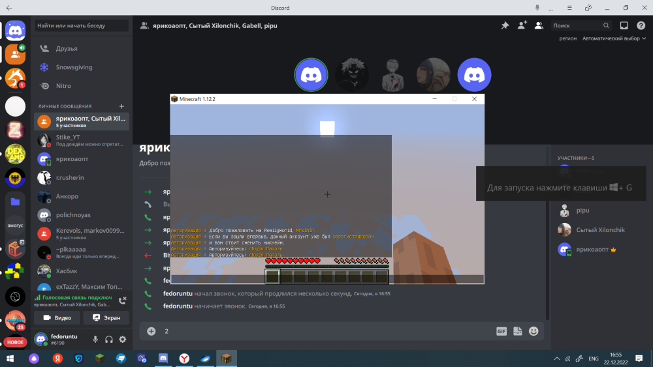Open Анкоро direct message
This screenshot has width=653, height=367.
click(82, 196)
